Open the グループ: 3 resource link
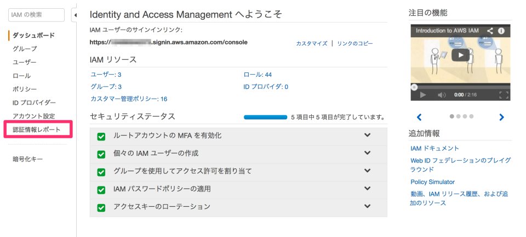Image resolution: width=526 pixels, height=237 pixels. pyautogui.click(x=106, y=87)
